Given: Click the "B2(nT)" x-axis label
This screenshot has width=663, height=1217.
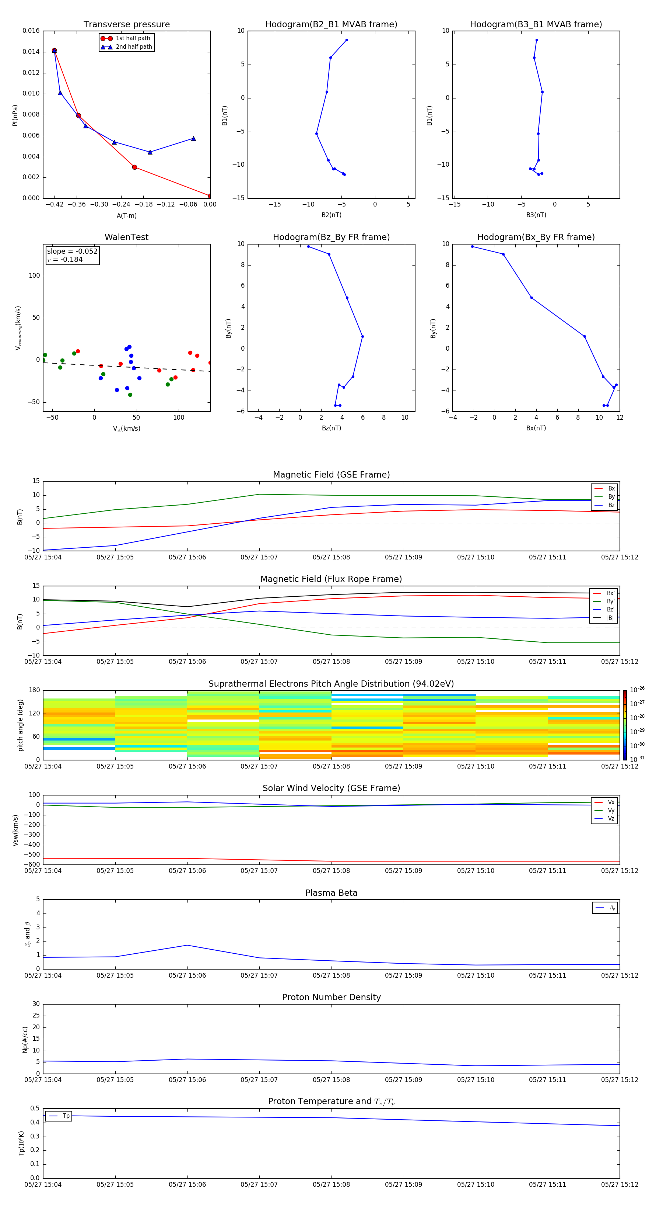Looking at the screenshot, I should click(x=331, y=215).
